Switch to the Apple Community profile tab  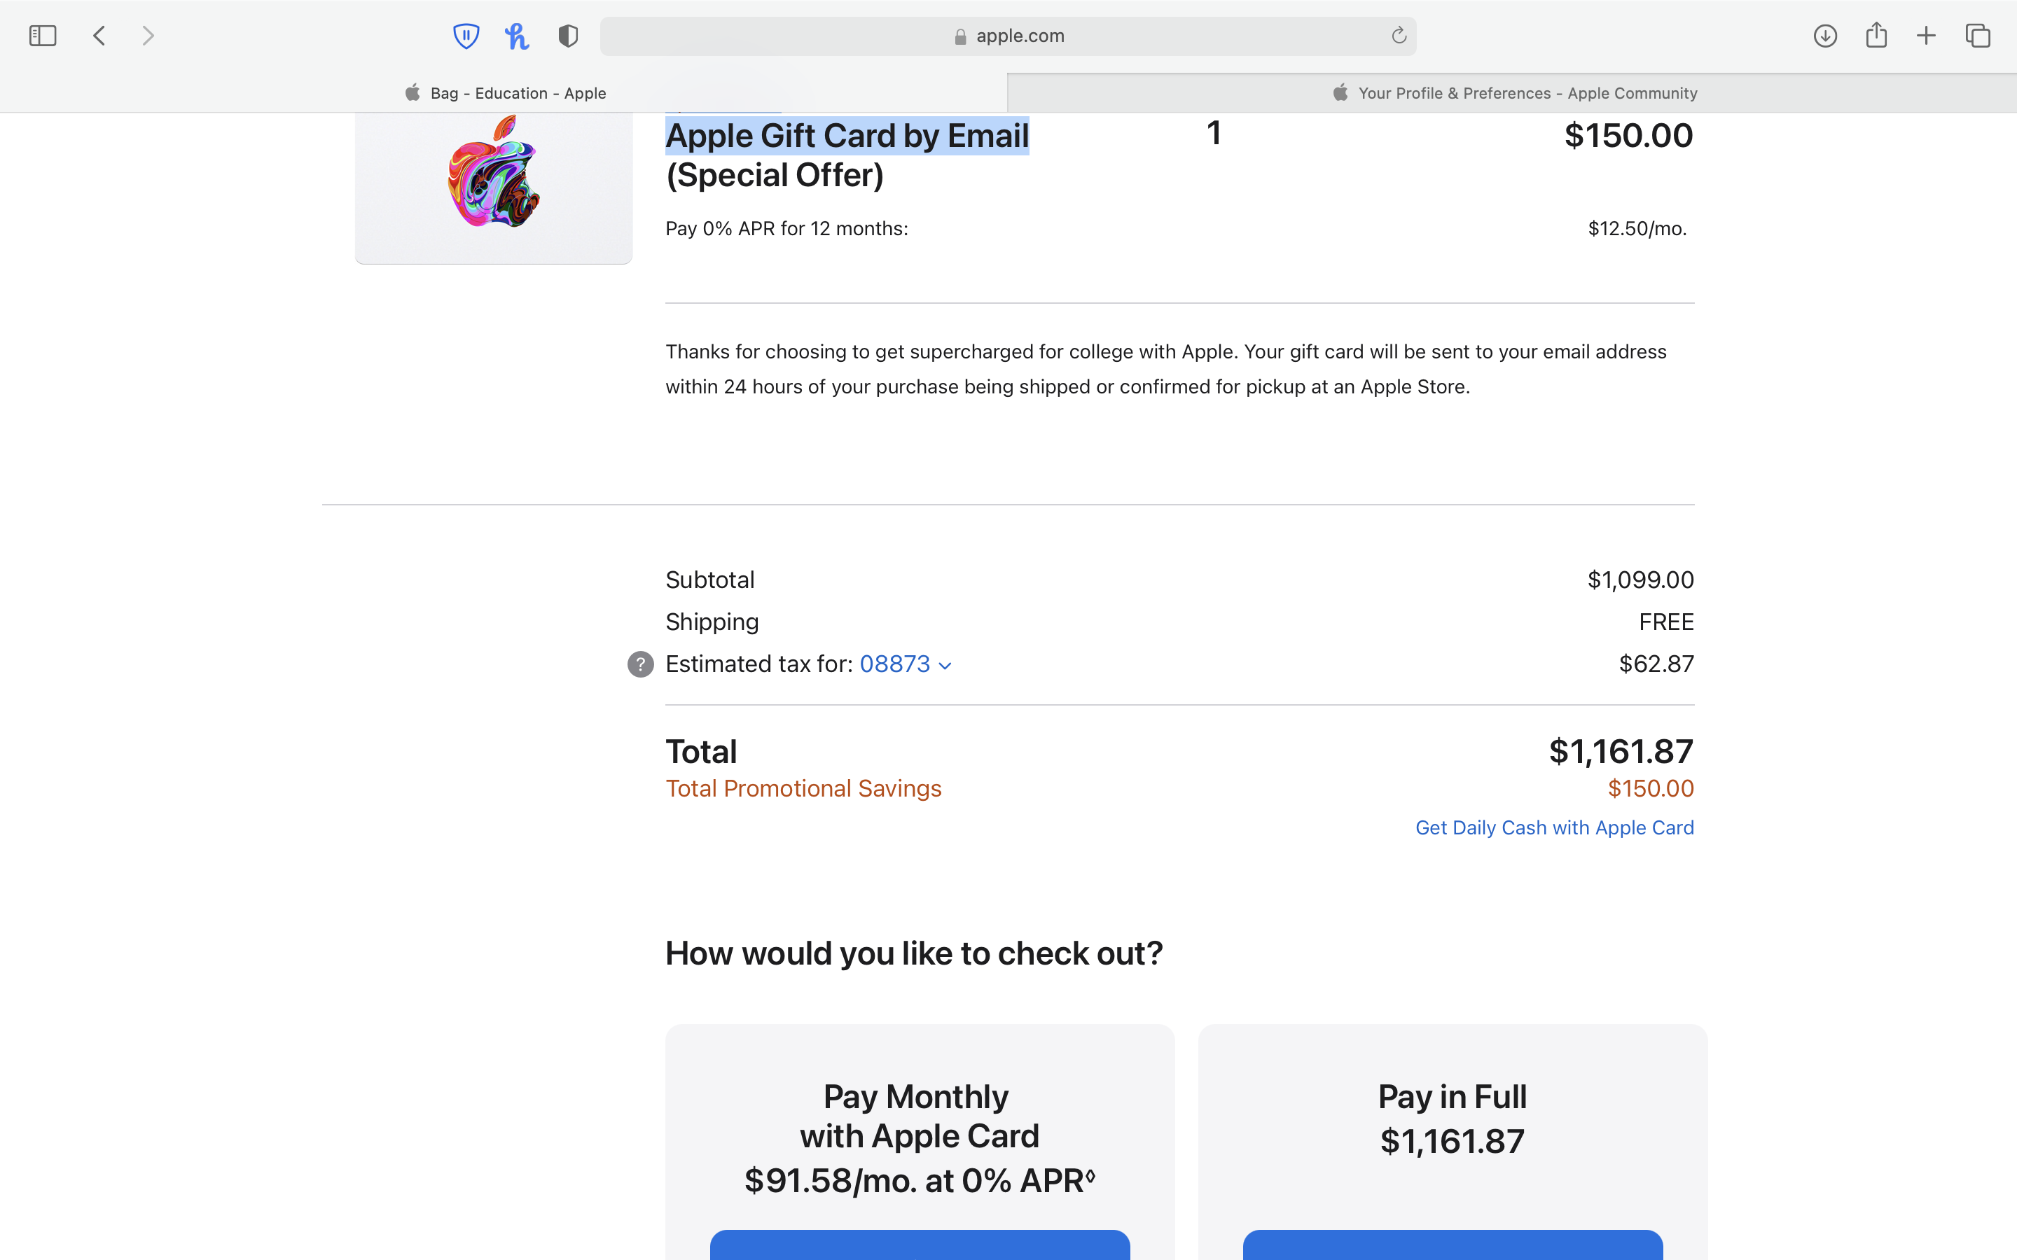pos(1512,93)
